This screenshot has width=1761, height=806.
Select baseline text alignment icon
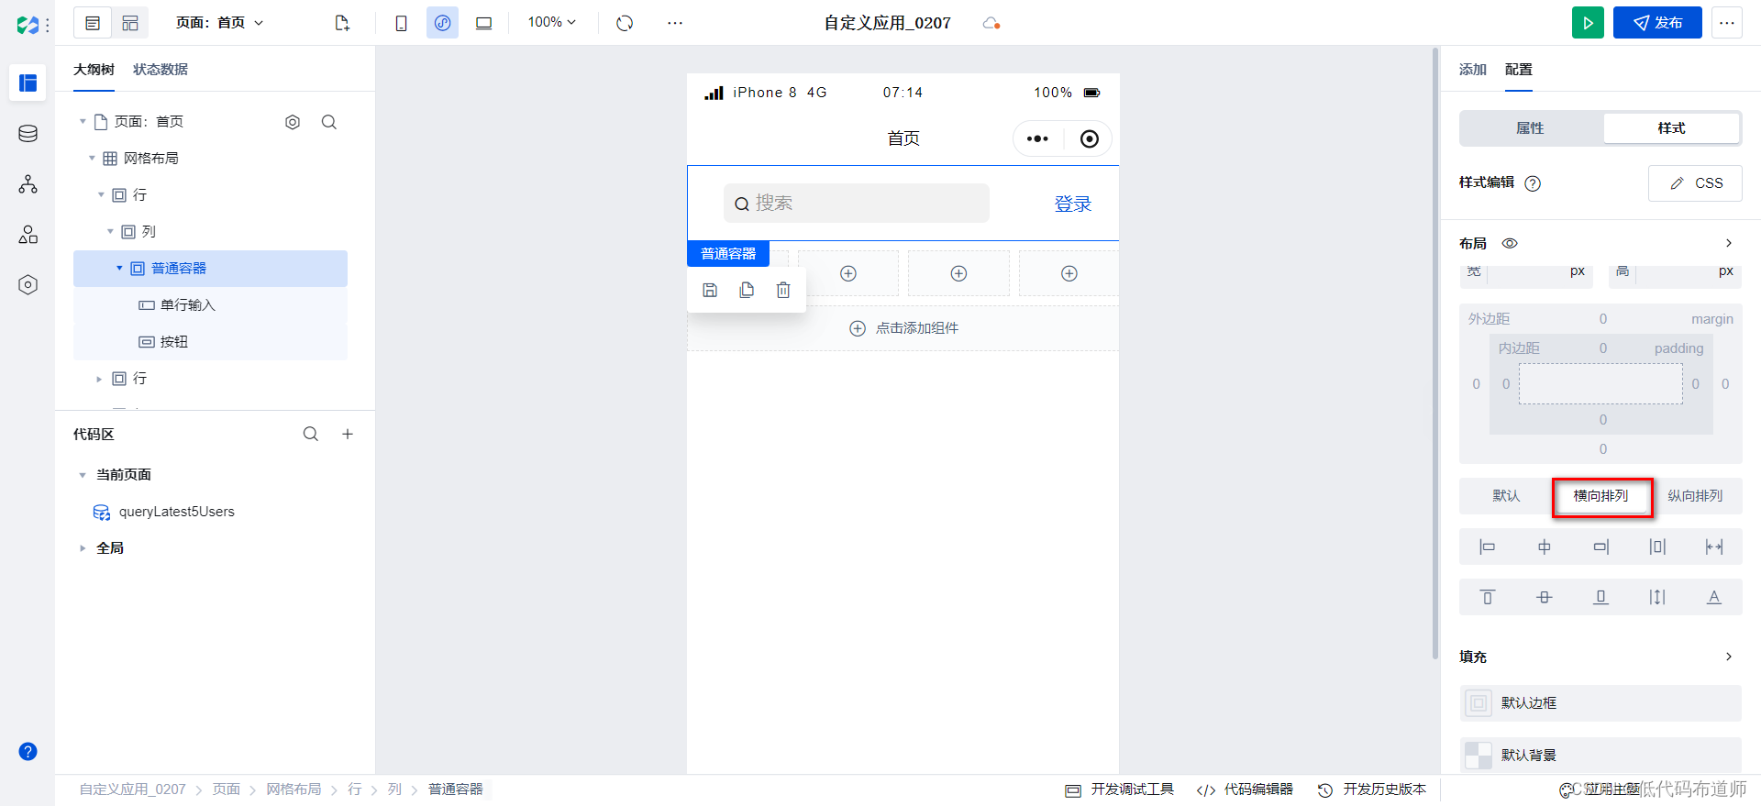(x=1714, y=597)
